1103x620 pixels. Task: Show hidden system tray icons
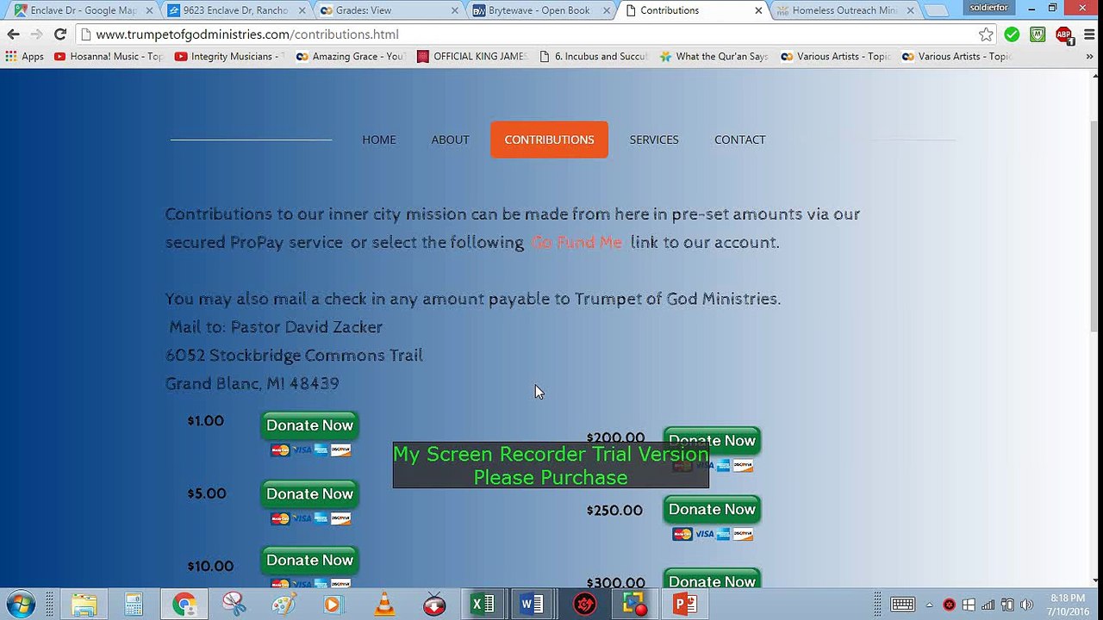tap(930, 604)
